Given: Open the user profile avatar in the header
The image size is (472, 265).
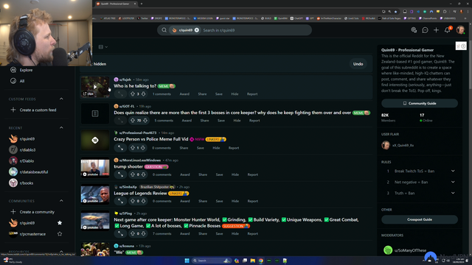Looking at the screenshot, I should point(460,30).
